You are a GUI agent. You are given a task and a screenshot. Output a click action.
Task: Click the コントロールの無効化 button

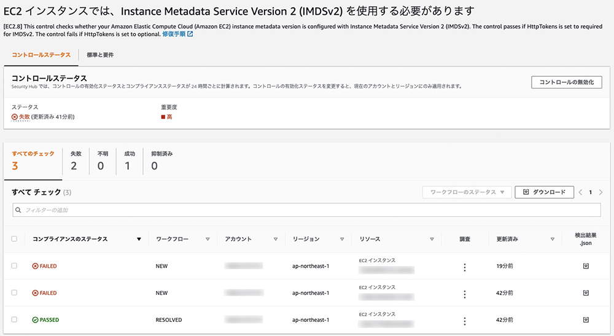pos(566,82)
